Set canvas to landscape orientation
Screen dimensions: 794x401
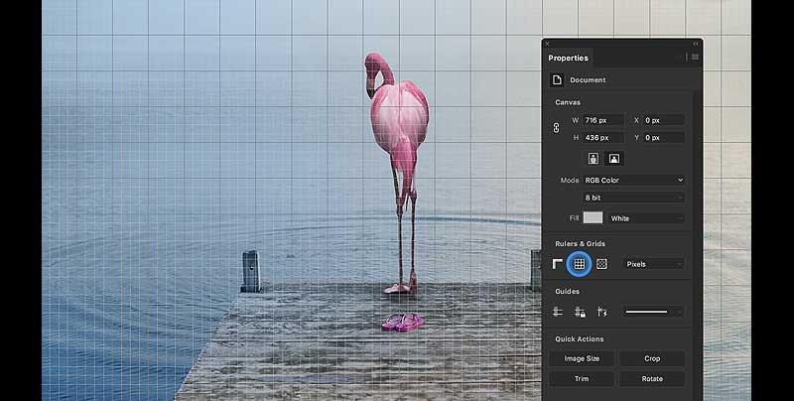coord(614,159)
